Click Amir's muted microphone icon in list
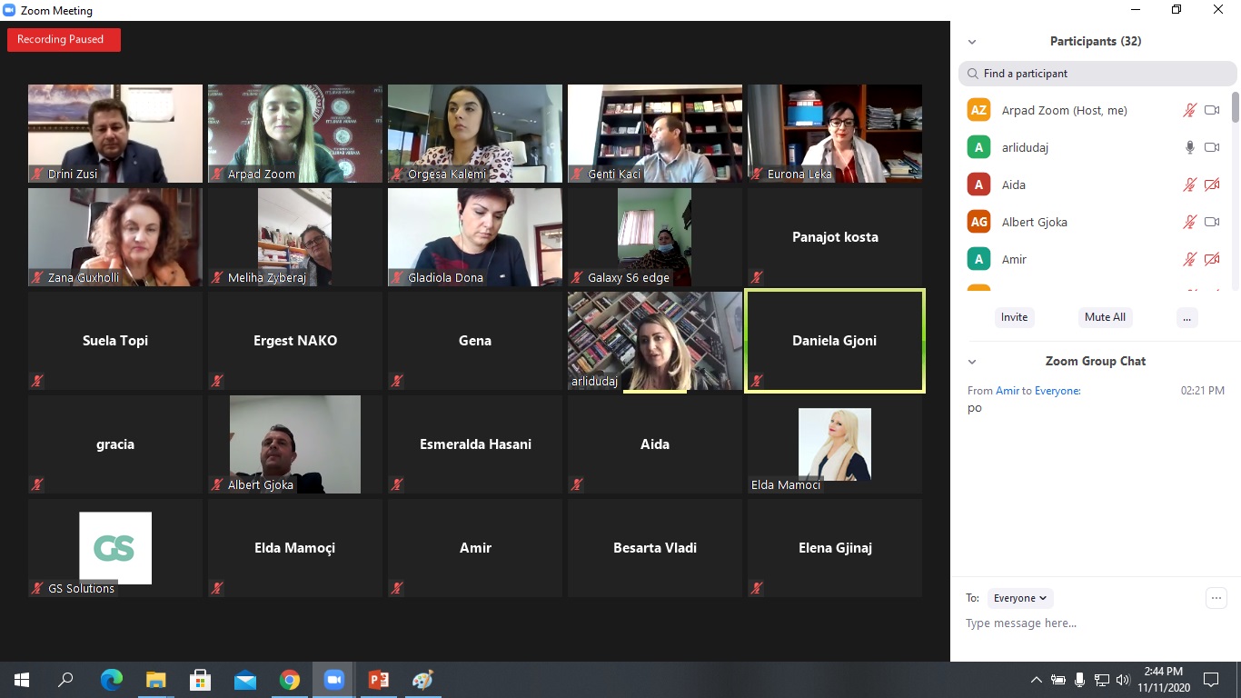The image size is (1241, 698). click(1189, 259)
